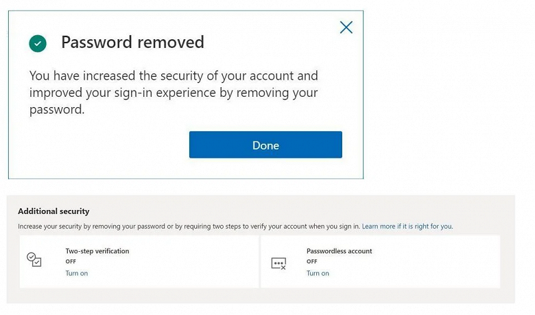The height and width of the screenshot is (315, 535).
Task: Select the Two-step verification title
Action: (x=97, y=251)
